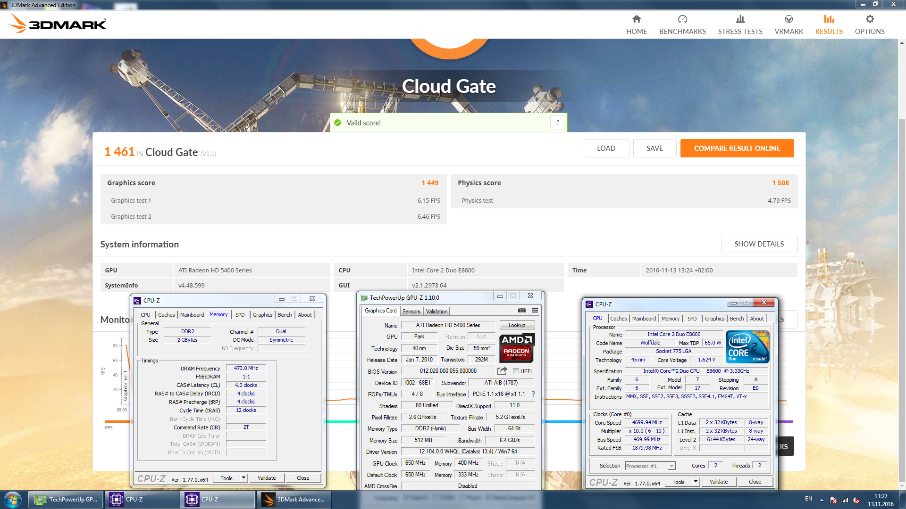906x509 pixels.
Task: Click the Core Speed value 4699.94 MHz
Action: pyautogui.click(x=647, y=422)
